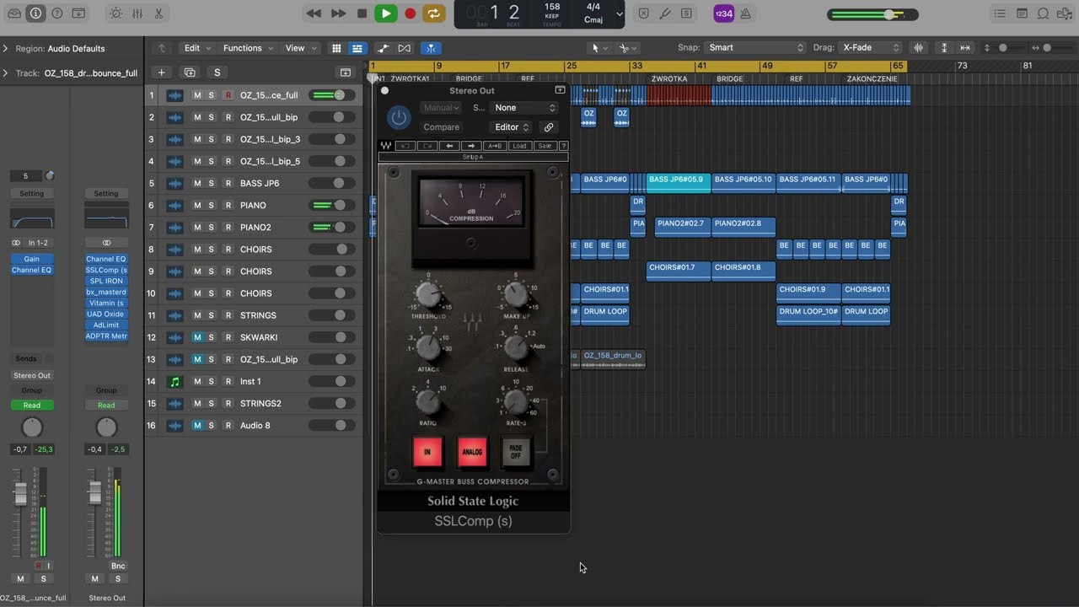Image resolution: width=1079 pixels, height=607 pixels.
Task: Open the Mixer faders icon
Action: [x=137, y=13]
